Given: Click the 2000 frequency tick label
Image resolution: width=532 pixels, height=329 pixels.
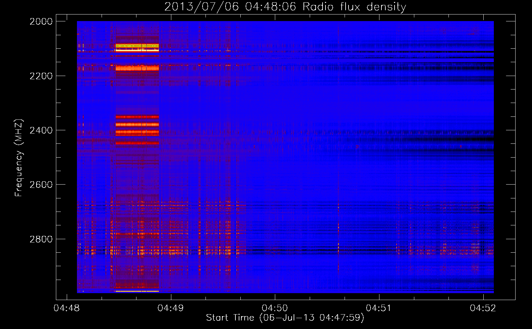Looking at the screenshot, I should (41, 21).
